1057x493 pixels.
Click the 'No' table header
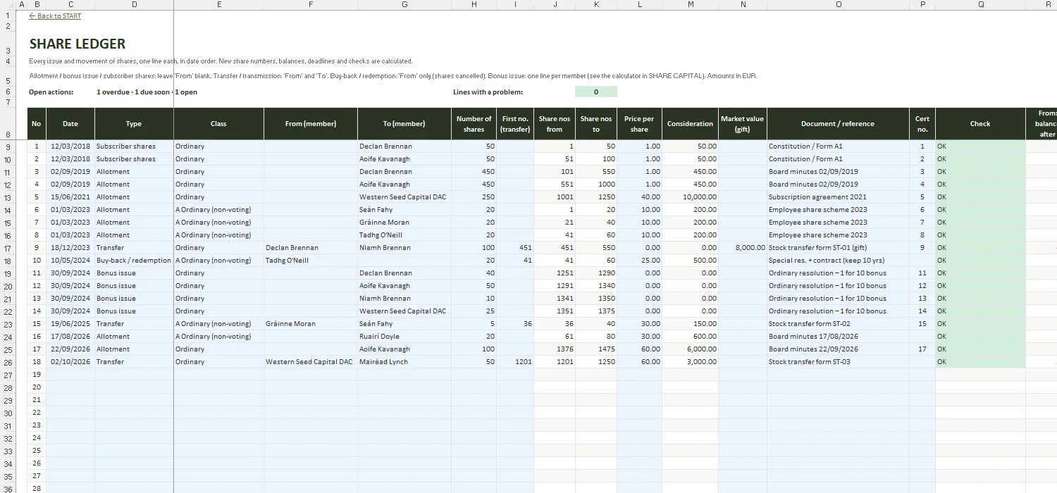pos(37,124)
